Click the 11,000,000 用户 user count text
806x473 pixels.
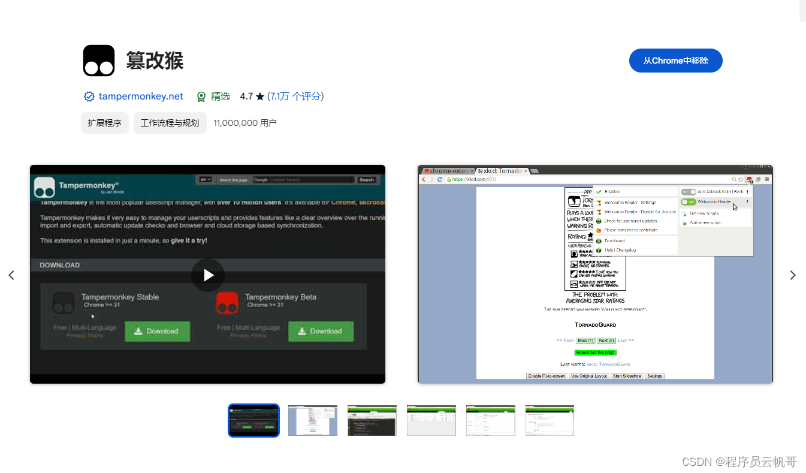245,123
